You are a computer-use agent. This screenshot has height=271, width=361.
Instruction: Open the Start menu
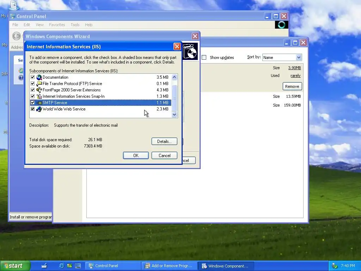tap(15, 266)
